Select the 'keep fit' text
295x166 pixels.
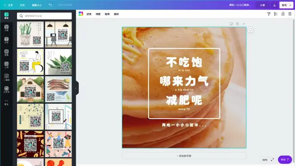point(184,109)
